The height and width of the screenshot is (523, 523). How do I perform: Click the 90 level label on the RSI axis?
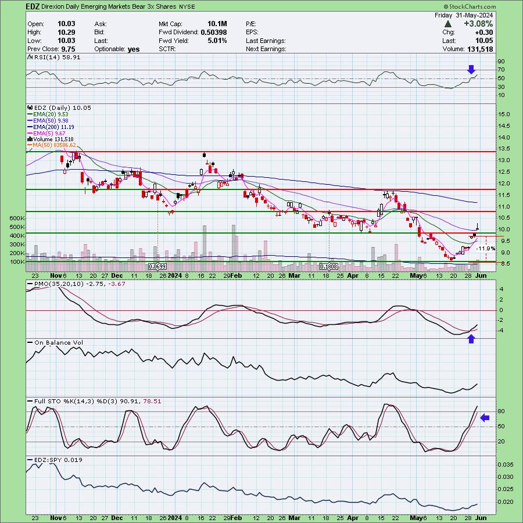[501, 62]
